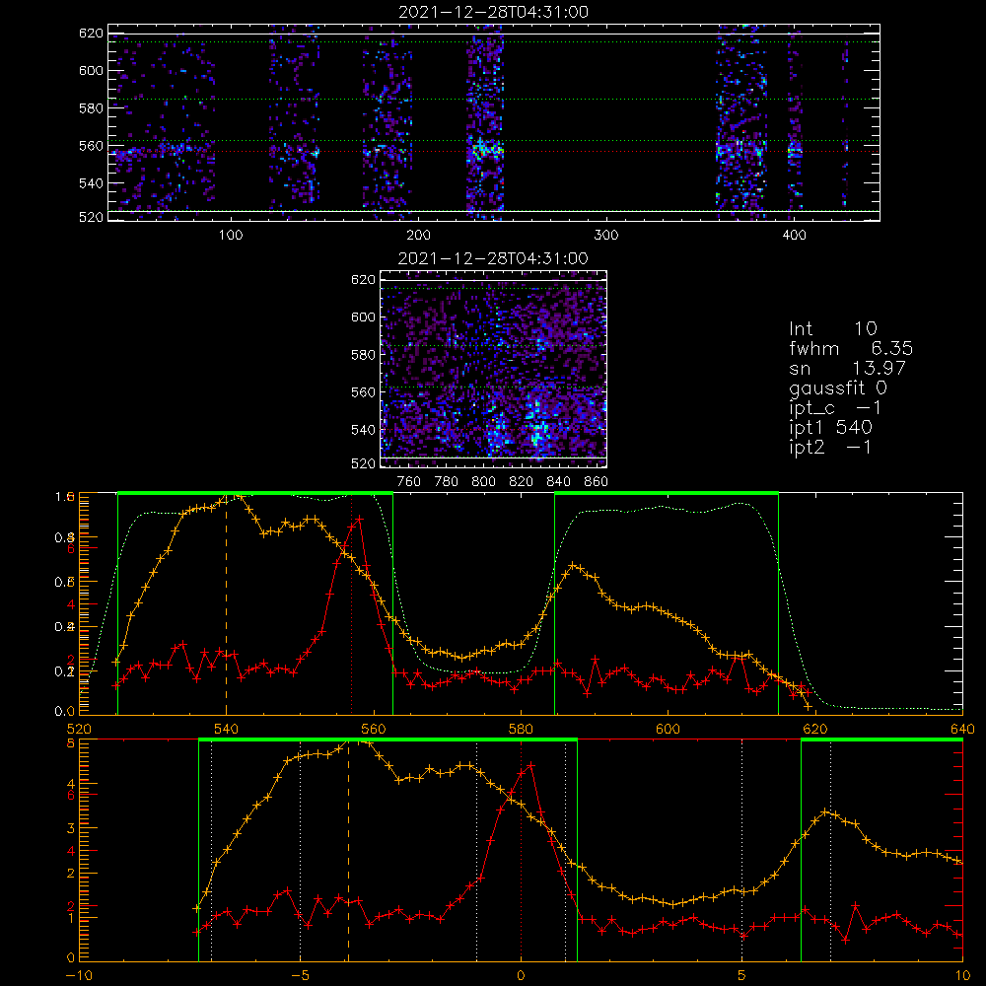986x986 pixels.
Task: Click x-axis label "520" of the upper profile plot
Action: [x=79, y=730]
